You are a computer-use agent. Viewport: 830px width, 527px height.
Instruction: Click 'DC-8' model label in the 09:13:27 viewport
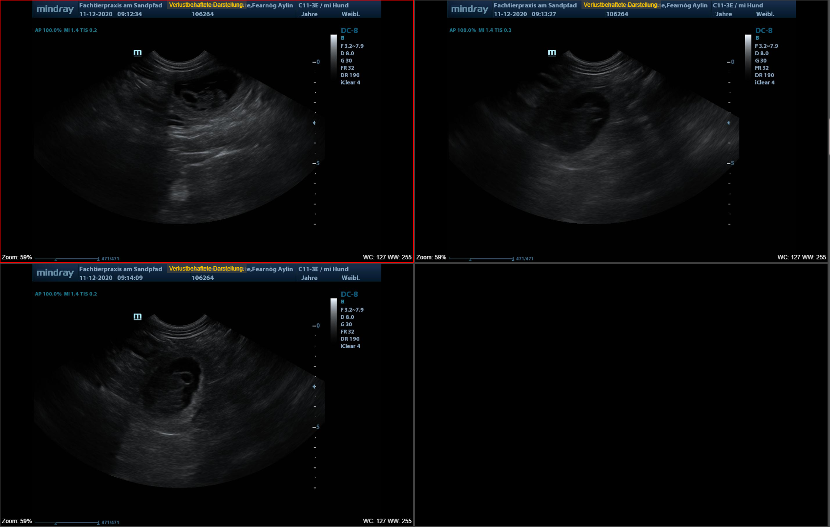pos(764,30)
